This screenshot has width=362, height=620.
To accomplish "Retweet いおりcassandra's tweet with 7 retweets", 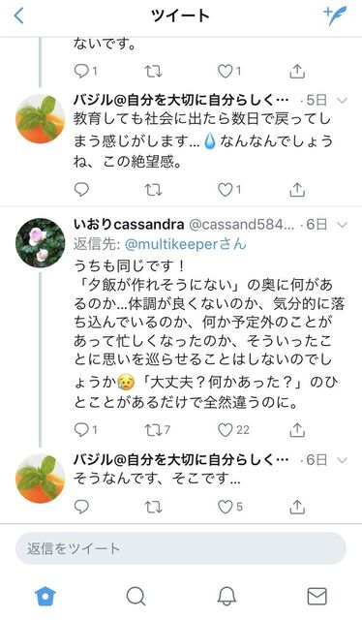I will (158, 430).
